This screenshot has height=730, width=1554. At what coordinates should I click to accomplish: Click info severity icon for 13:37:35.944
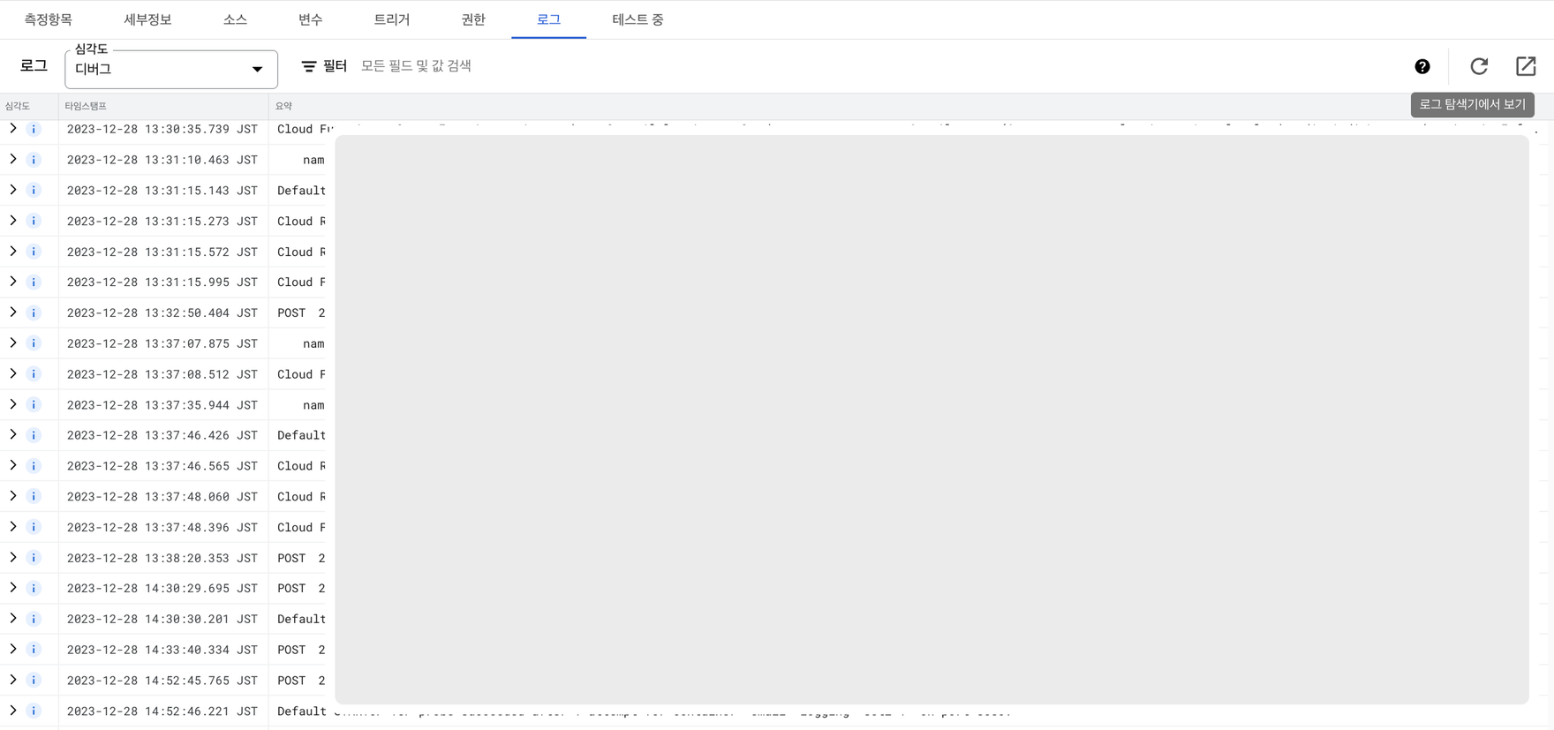(34, 405)
